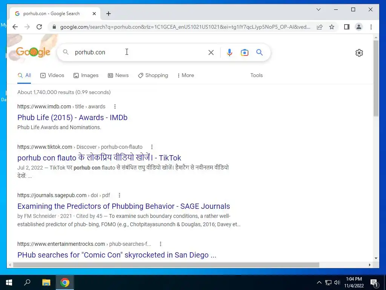
Task: Search by image with camera icon
Action: pos(244,52)
